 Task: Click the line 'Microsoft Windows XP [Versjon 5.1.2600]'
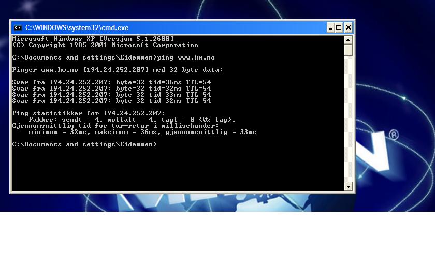tap(93, 39)
